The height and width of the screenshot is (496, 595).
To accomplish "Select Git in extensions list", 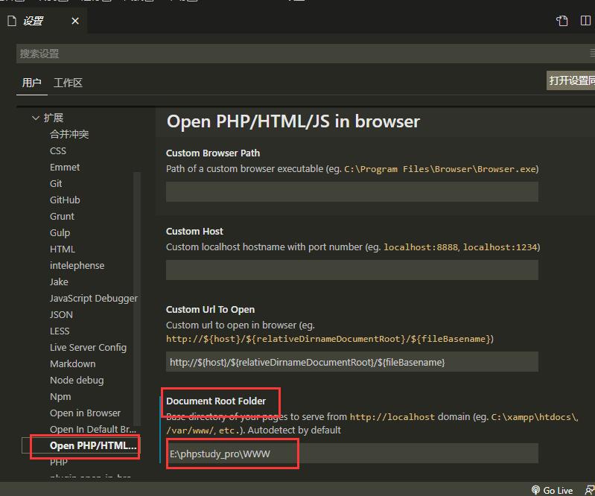I will click(56, 184).
